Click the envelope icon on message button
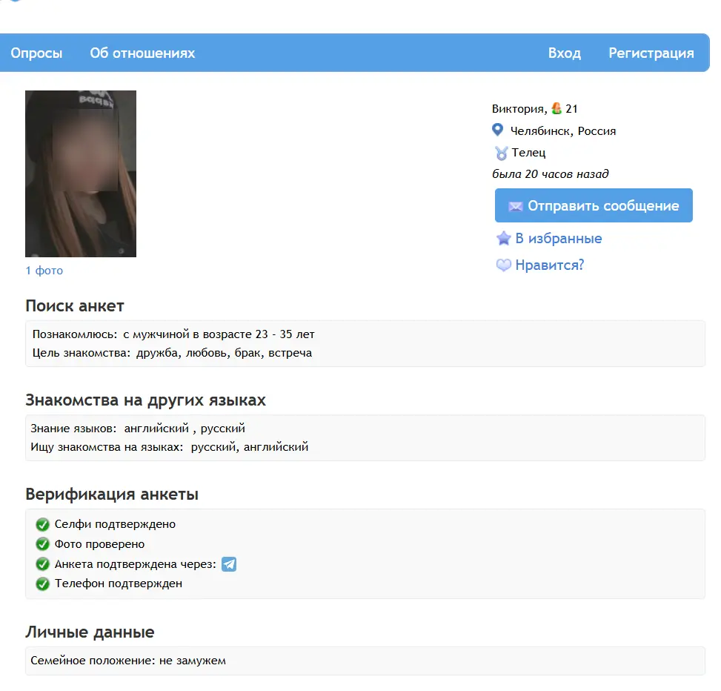Viewport: 721px width, 691px height. pos(516,206)
